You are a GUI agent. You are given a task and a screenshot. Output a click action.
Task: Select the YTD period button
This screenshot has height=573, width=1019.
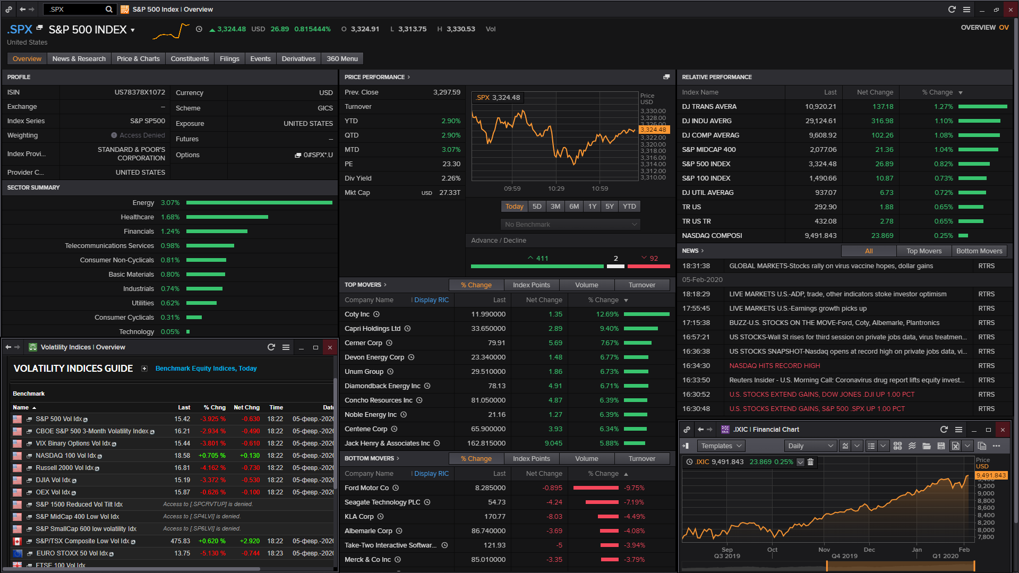tap(629, 207)
